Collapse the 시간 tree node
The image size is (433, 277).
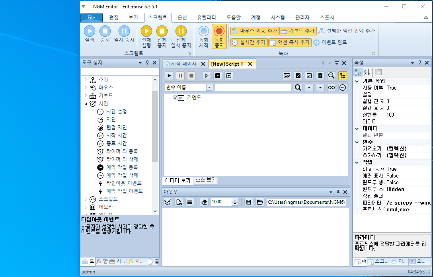click(x=86, y=104)
